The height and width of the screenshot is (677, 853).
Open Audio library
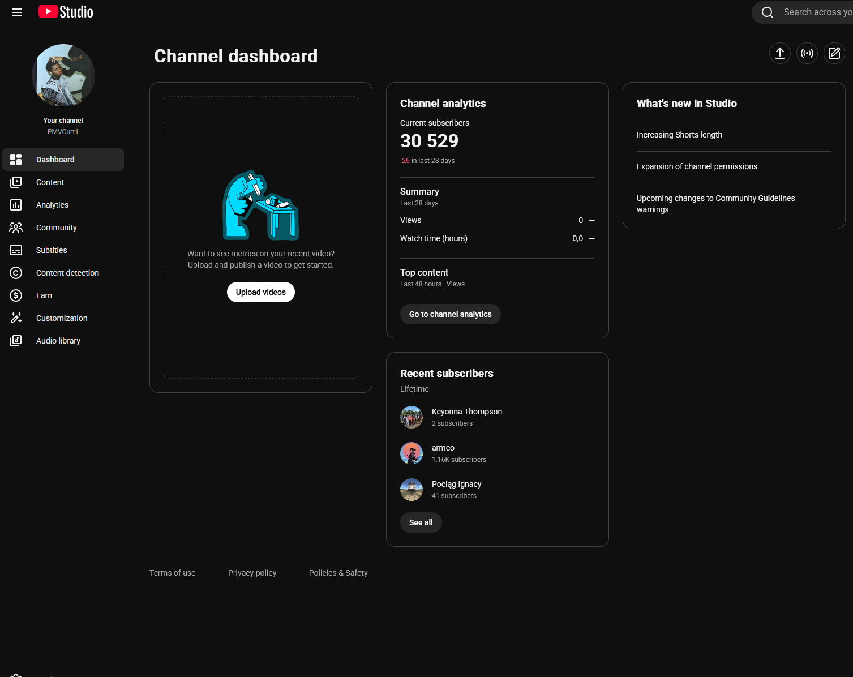tap(63, 341)
